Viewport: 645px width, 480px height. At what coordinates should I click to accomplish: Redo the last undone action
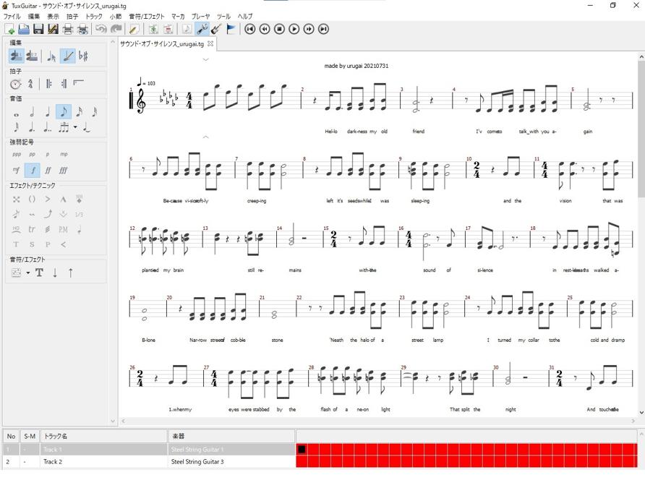[x=116, y=29]
